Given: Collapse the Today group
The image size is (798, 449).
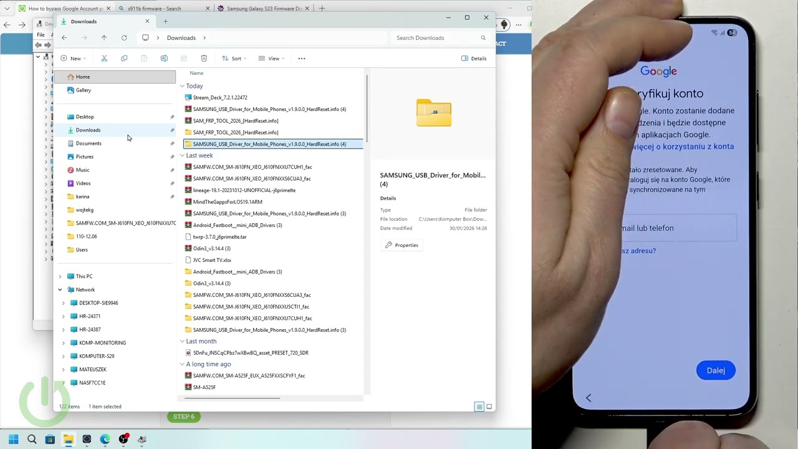Looking at the screenshot, I should 182,86.
